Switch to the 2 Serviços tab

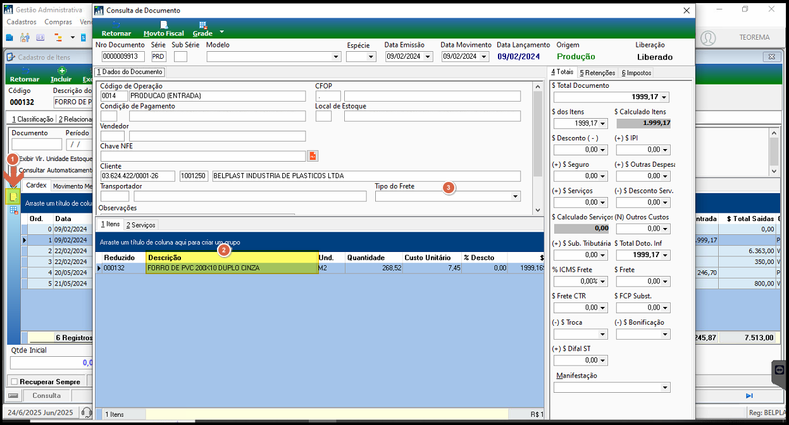140,225
